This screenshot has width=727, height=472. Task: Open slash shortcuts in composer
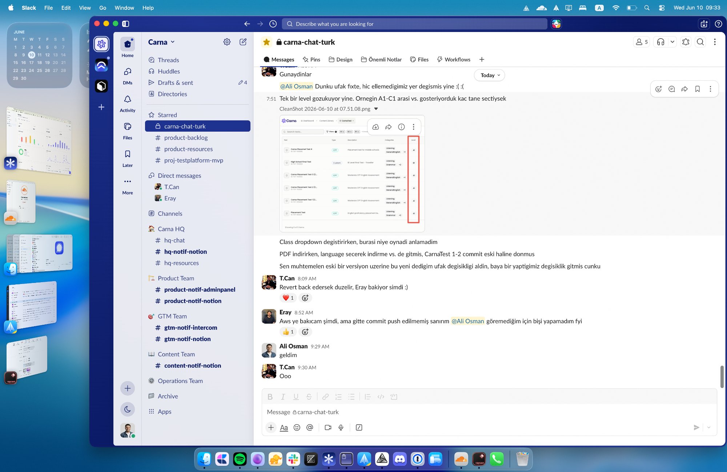359,427
